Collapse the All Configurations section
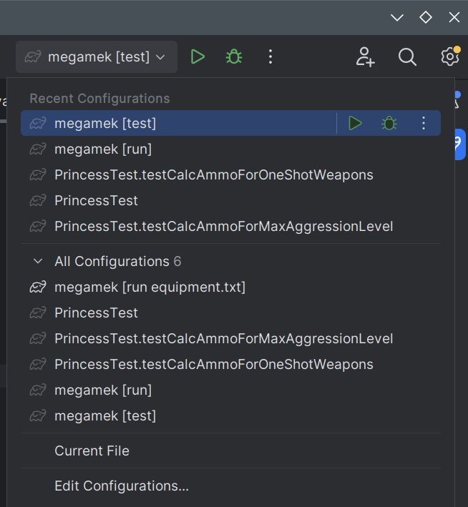 (39, 262)
